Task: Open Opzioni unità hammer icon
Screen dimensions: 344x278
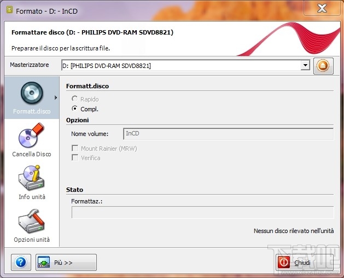Action: (31, 221)
